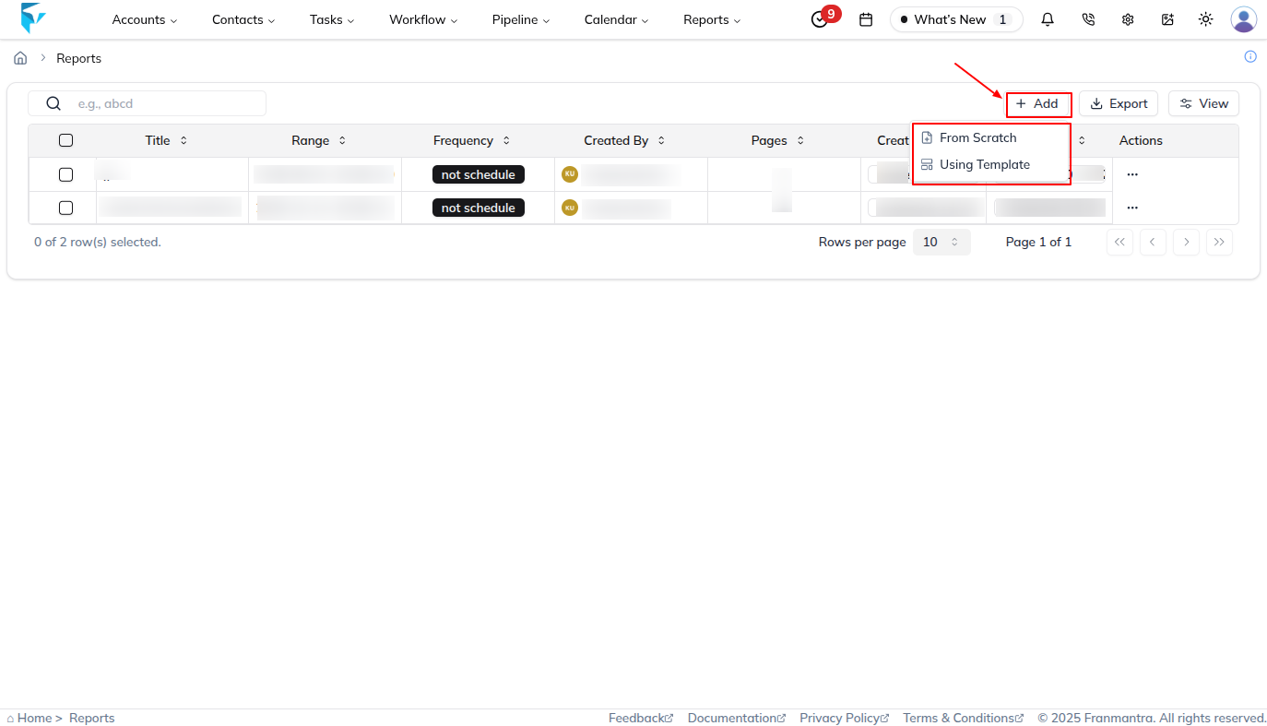The image size is (1267, 726).
Task: Click the Export button
Action: [x=1119, y=103]
